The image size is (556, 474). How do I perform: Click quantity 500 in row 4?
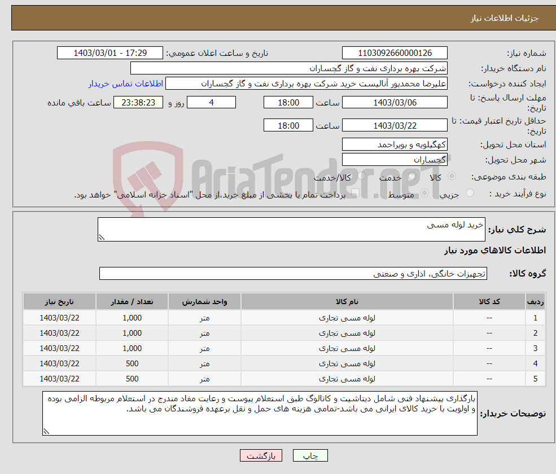pyautogui.click(x=132, y=364)
